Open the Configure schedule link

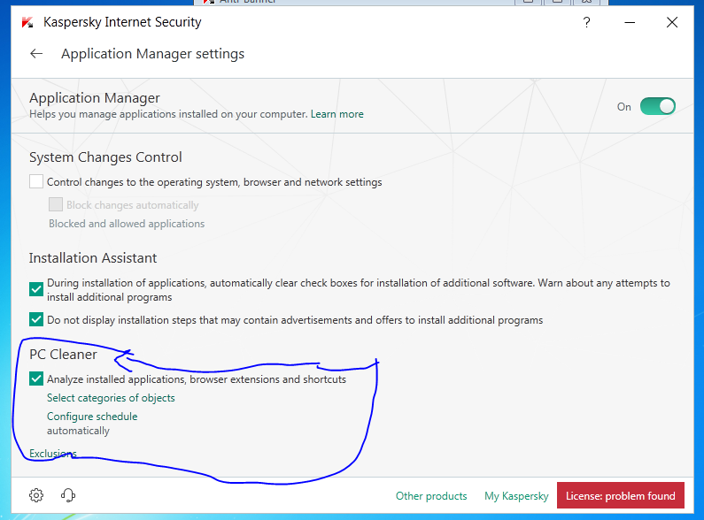pos(92,416)
